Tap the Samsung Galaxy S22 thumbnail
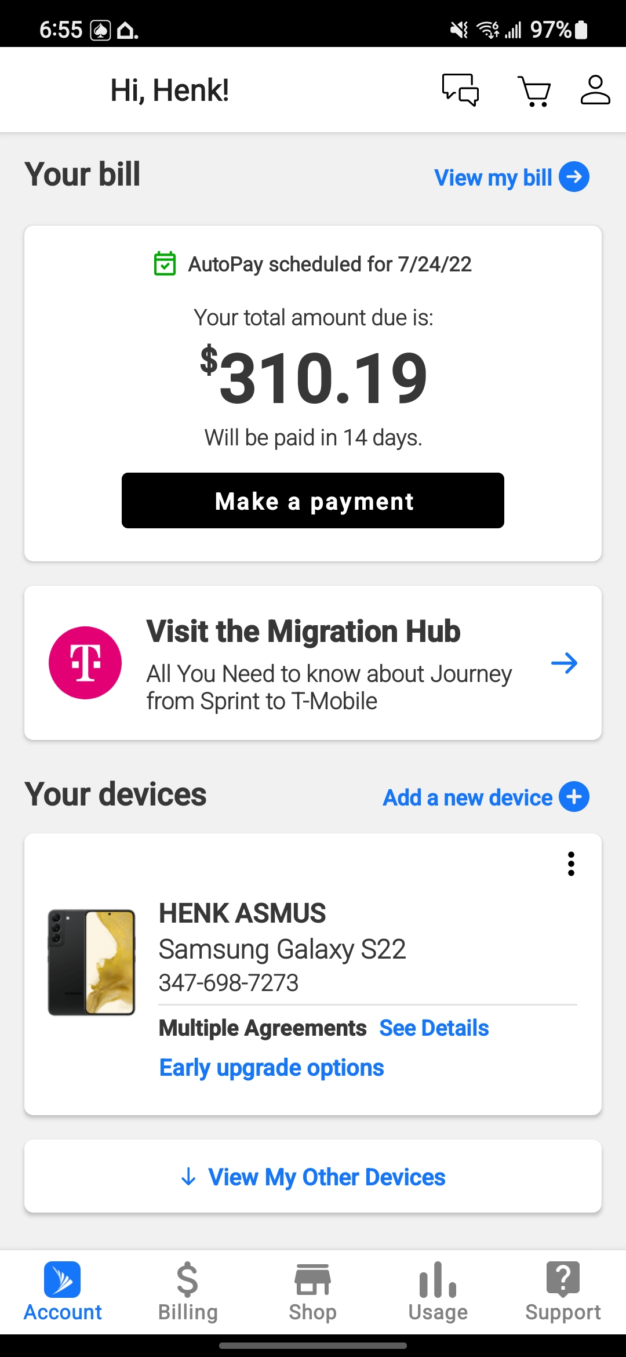The image size is (626, 1357). pyautogui.click(x=92, y=962)
